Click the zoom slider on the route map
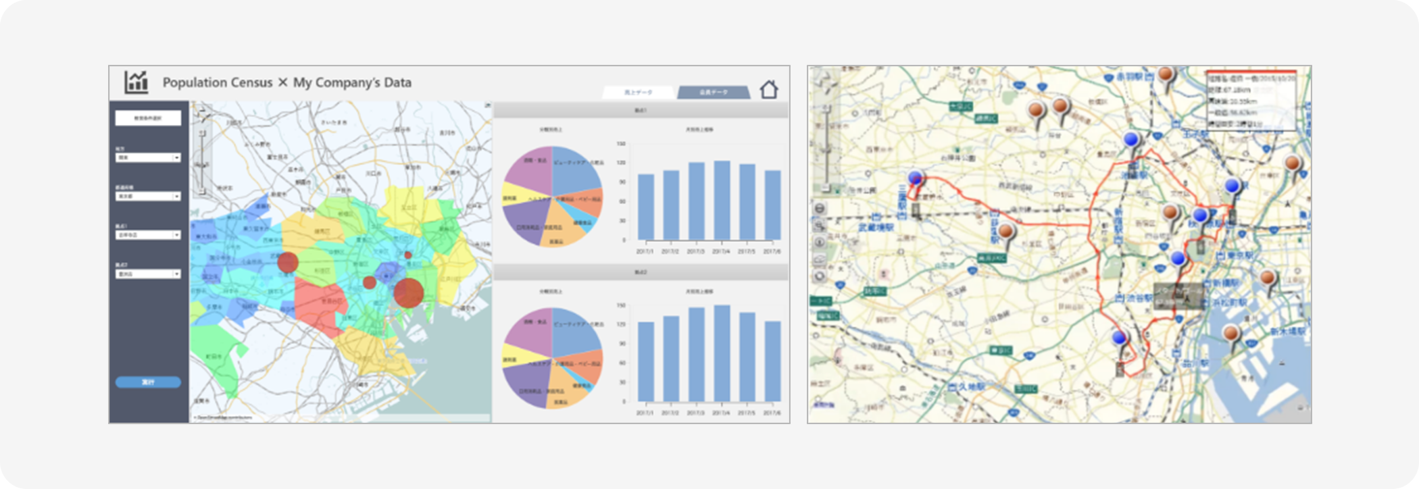 click(826, 145)
